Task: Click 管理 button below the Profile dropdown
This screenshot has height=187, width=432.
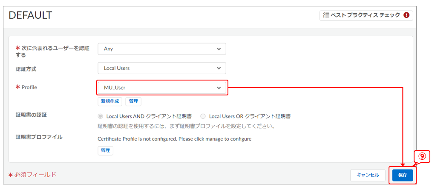Action: pyautogui.click(x=133, y=101)
